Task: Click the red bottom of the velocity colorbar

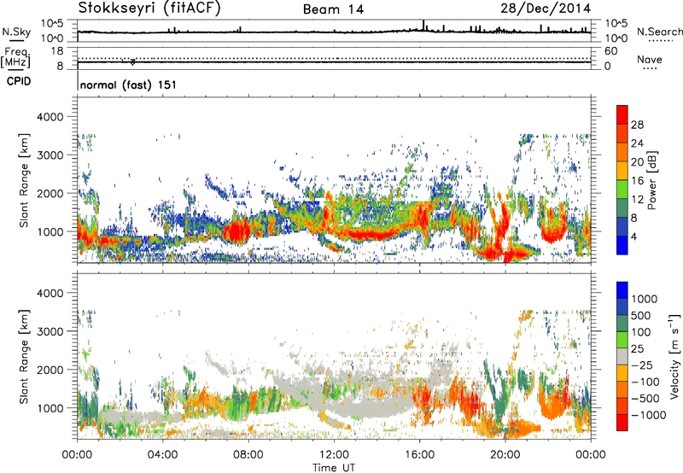Action: pyautogui.click(x=622, y=423)
